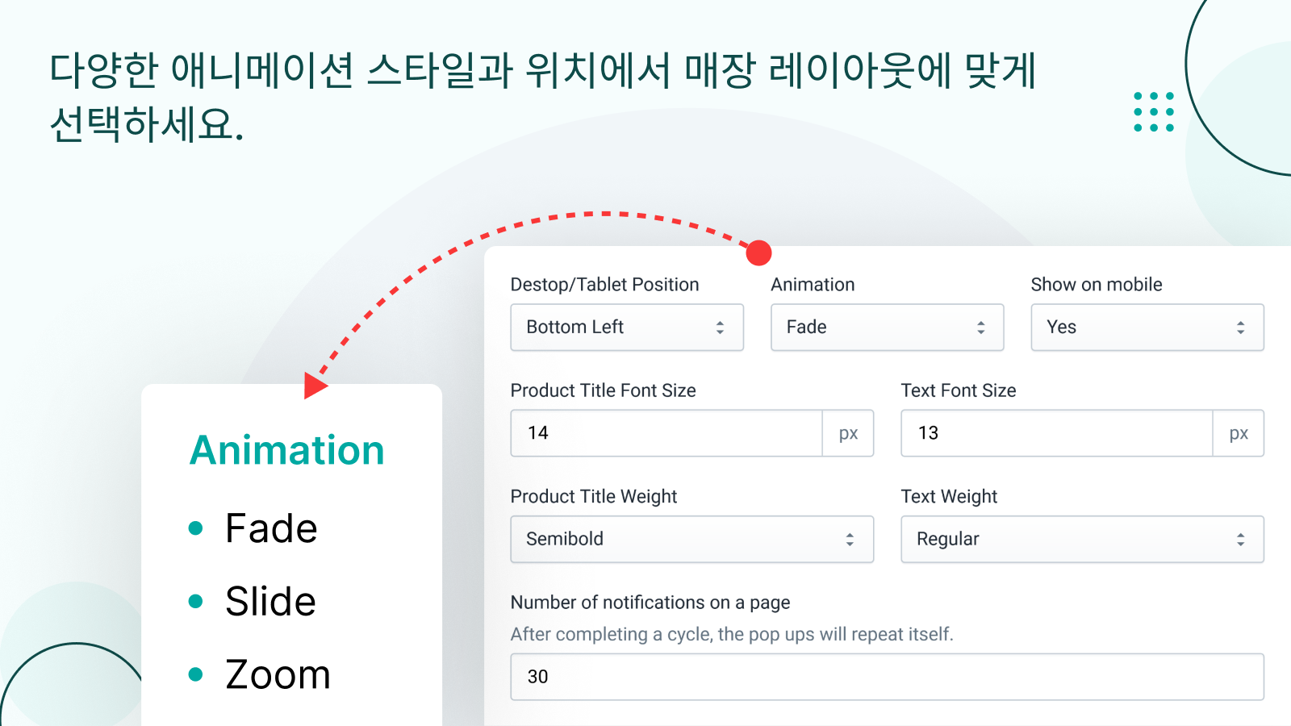The image size is (1291, 726).
Task: Click the Slide item in Animation list
Action: [x=270, y=602]
